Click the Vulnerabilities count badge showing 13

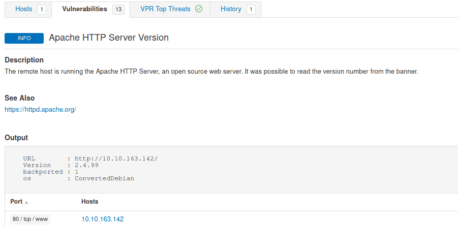[x=118, y=10]
